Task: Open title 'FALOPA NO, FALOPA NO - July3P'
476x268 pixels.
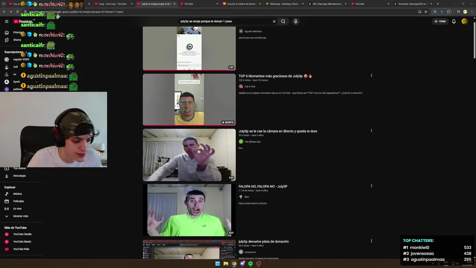Action: [x=263, y=186]
